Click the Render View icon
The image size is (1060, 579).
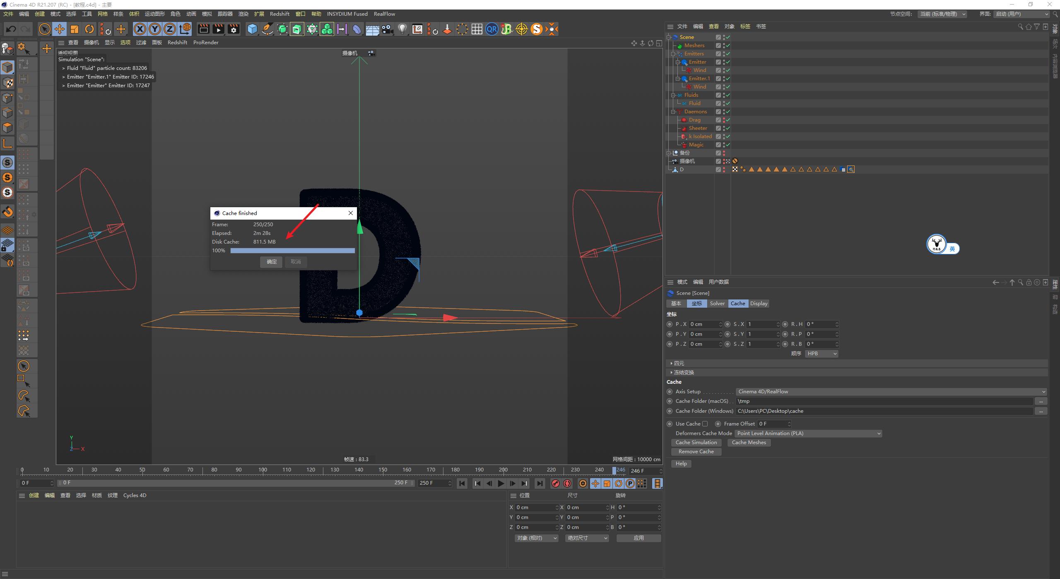tap(203, 29)
